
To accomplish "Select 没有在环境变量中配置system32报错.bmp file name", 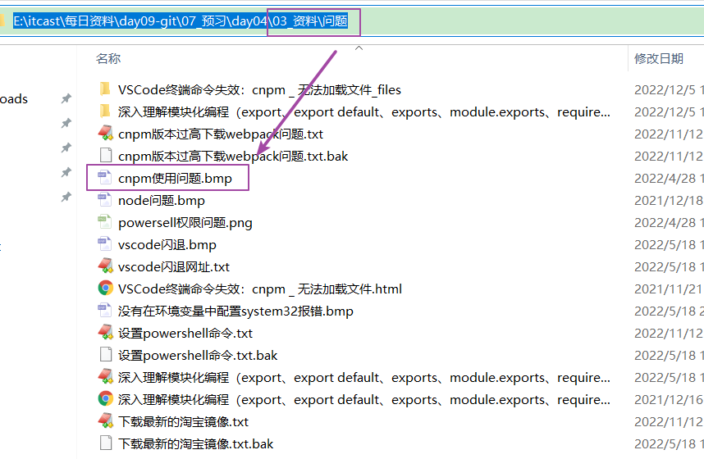I will [235, 311].
